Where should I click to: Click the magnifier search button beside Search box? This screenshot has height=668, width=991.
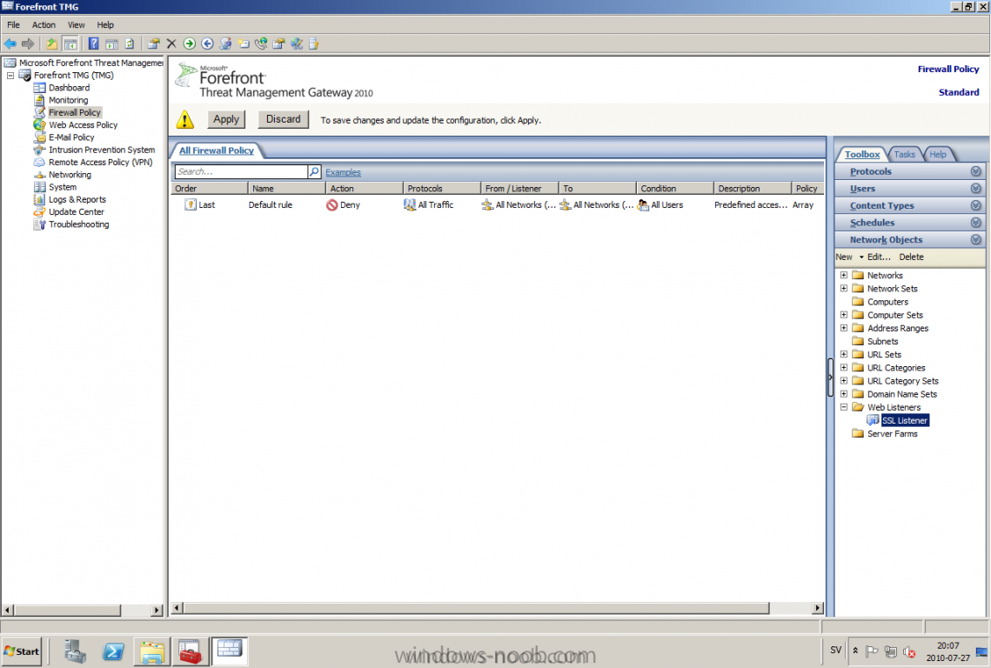pyautogui.click(x=314, y=172)
